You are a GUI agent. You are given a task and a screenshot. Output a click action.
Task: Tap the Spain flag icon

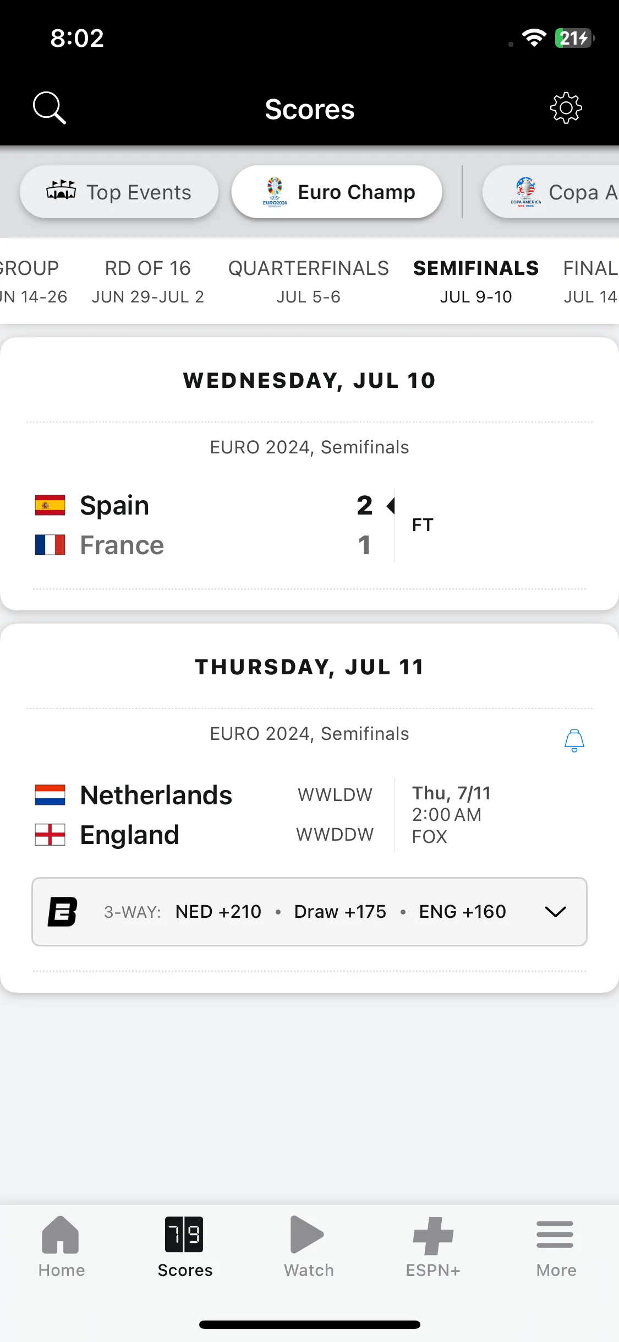coord(50,505)
